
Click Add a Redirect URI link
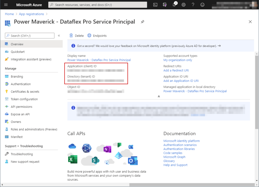(x=176, y=70)
